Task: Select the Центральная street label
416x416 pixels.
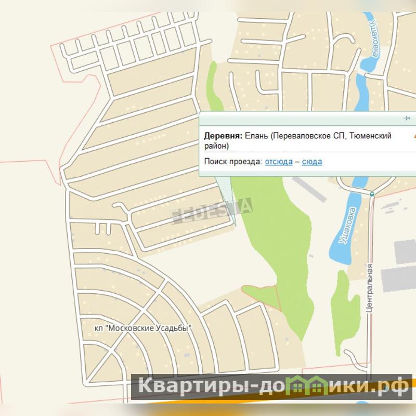Action: pyautogui.click(x=370, y=288)
